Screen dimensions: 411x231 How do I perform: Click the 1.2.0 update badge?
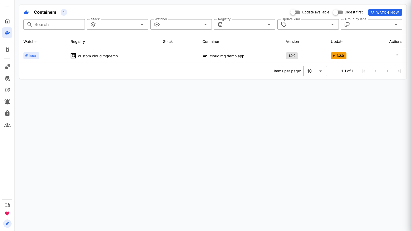pyautogui.click(x=339, y=56)
